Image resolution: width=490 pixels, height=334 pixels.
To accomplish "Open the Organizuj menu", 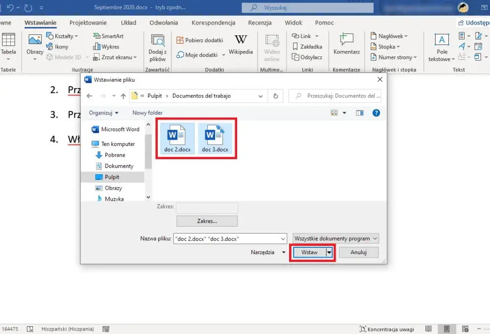I will [x=103, y=113].
